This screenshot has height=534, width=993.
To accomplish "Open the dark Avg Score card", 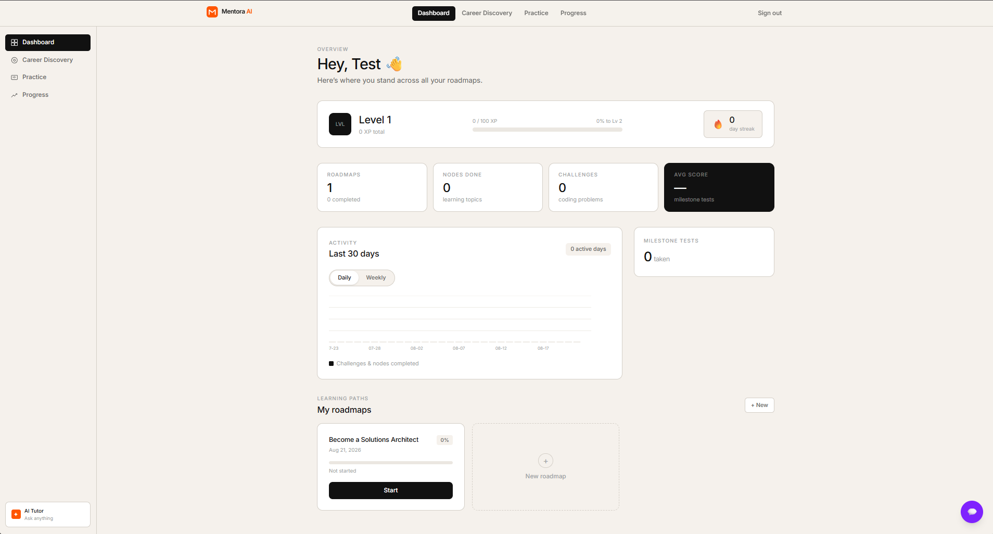I will (x=719, y=187).
